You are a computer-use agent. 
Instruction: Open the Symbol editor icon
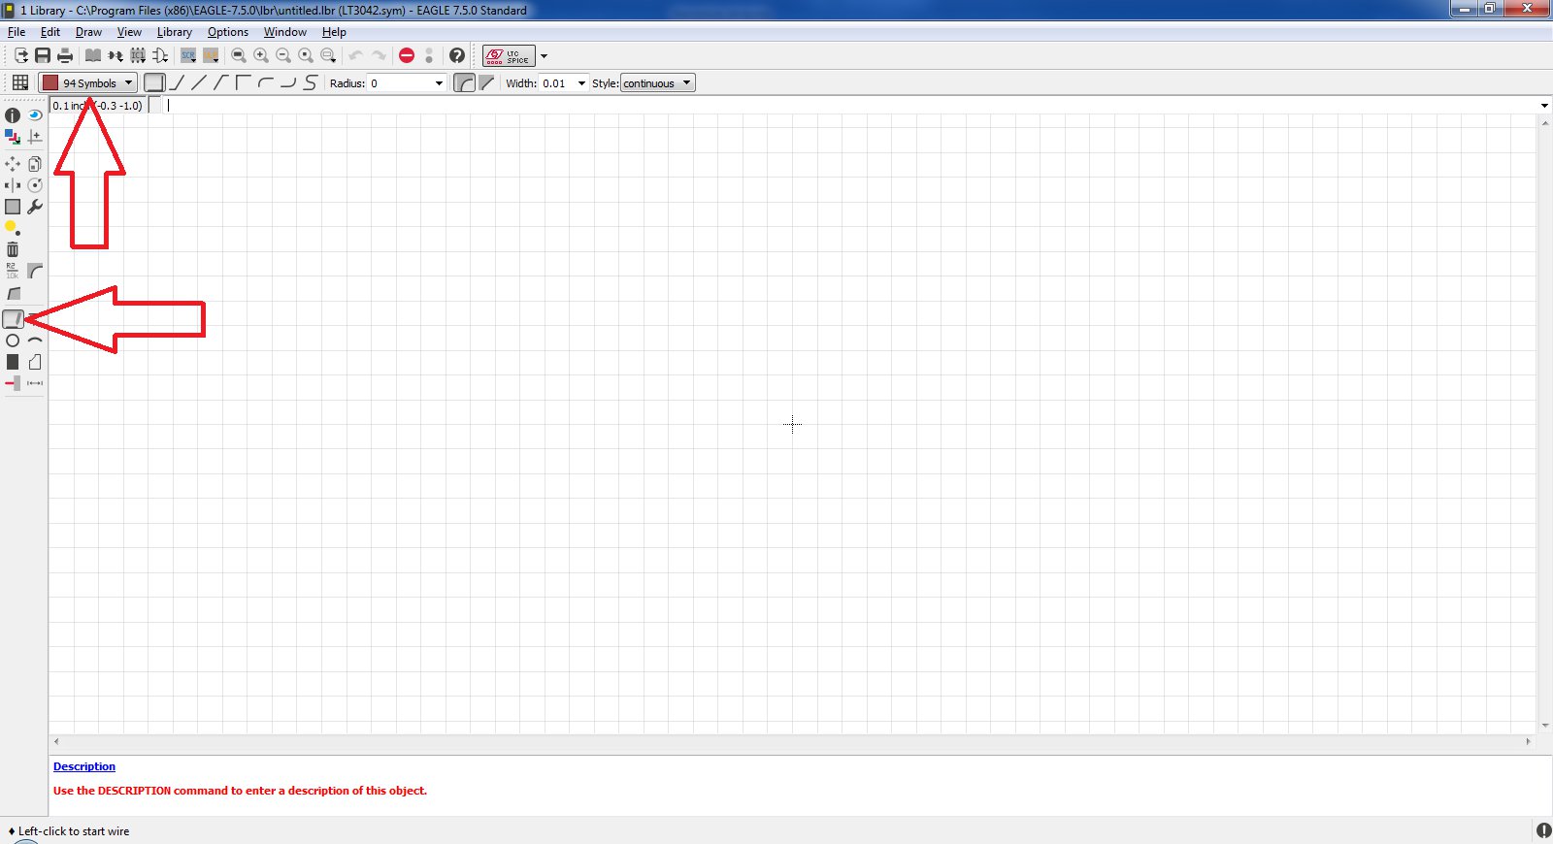click(160, 56)
